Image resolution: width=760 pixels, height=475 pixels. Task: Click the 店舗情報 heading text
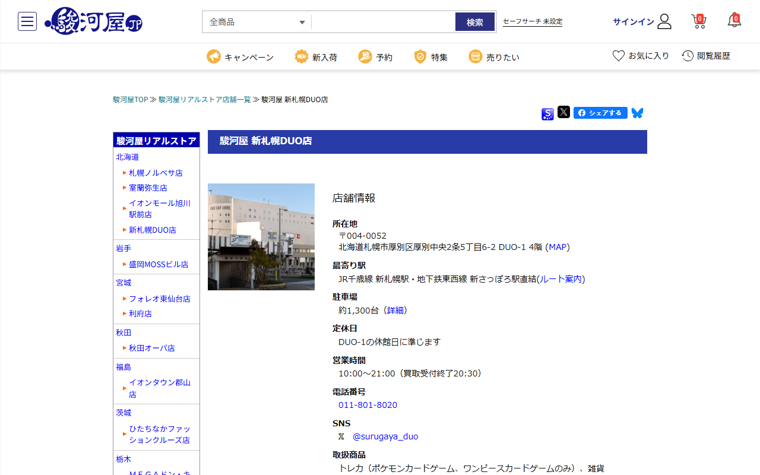pos(354,198)
